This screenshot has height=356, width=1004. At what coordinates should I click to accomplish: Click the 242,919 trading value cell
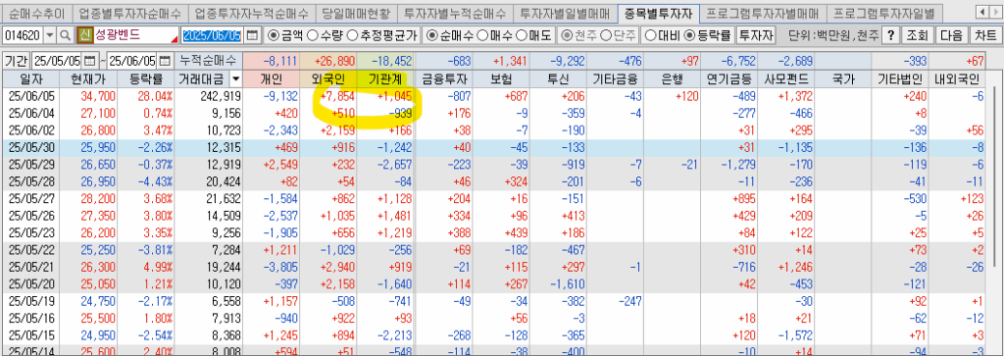(209, 97)
